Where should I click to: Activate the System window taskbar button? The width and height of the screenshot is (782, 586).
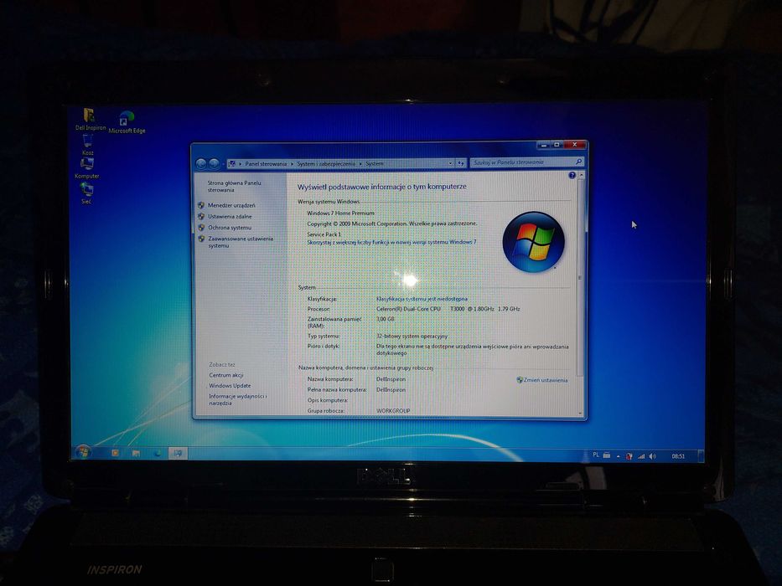click(x=178, y=453)
